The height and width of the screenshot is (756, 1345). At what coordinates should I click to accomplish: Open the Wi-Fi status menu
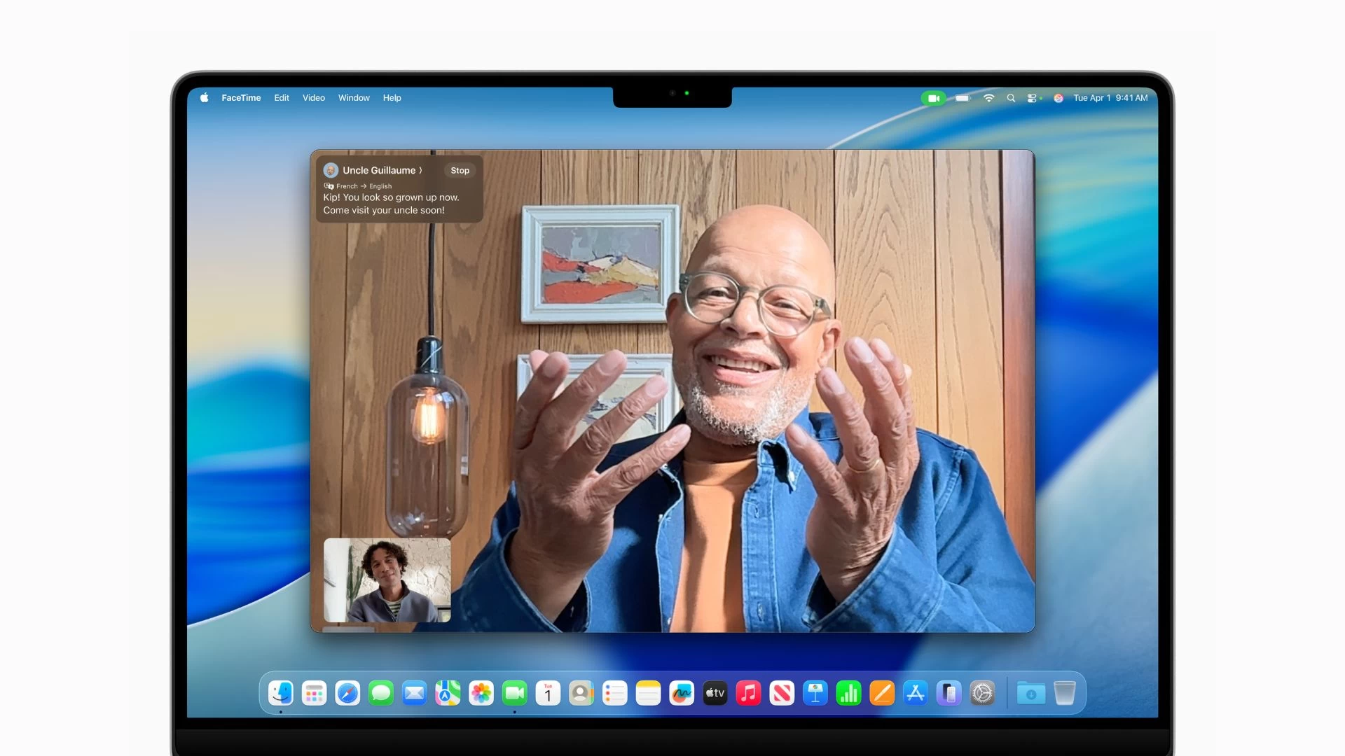(988, 98)
